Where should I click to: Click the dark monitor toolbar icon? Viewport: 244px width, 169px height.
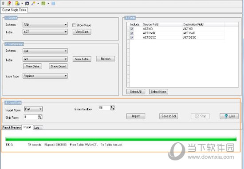[x=27, y=3]
